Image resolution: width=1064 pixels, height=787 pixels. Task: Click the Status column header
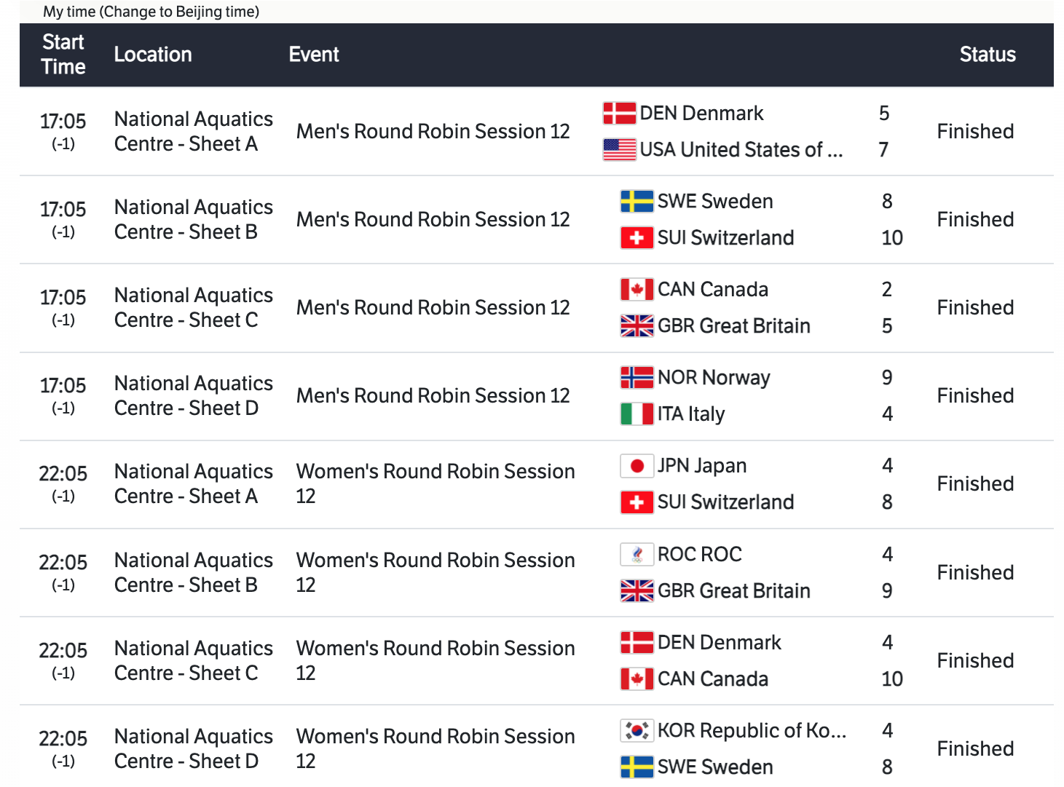pos(987,55)
